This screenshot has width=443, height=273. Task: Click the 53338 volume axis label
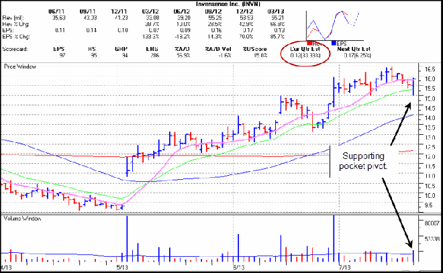pos(432,239)
